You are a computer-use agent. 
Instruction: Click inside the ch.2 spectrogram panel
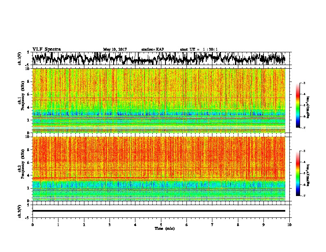(159, 169)
